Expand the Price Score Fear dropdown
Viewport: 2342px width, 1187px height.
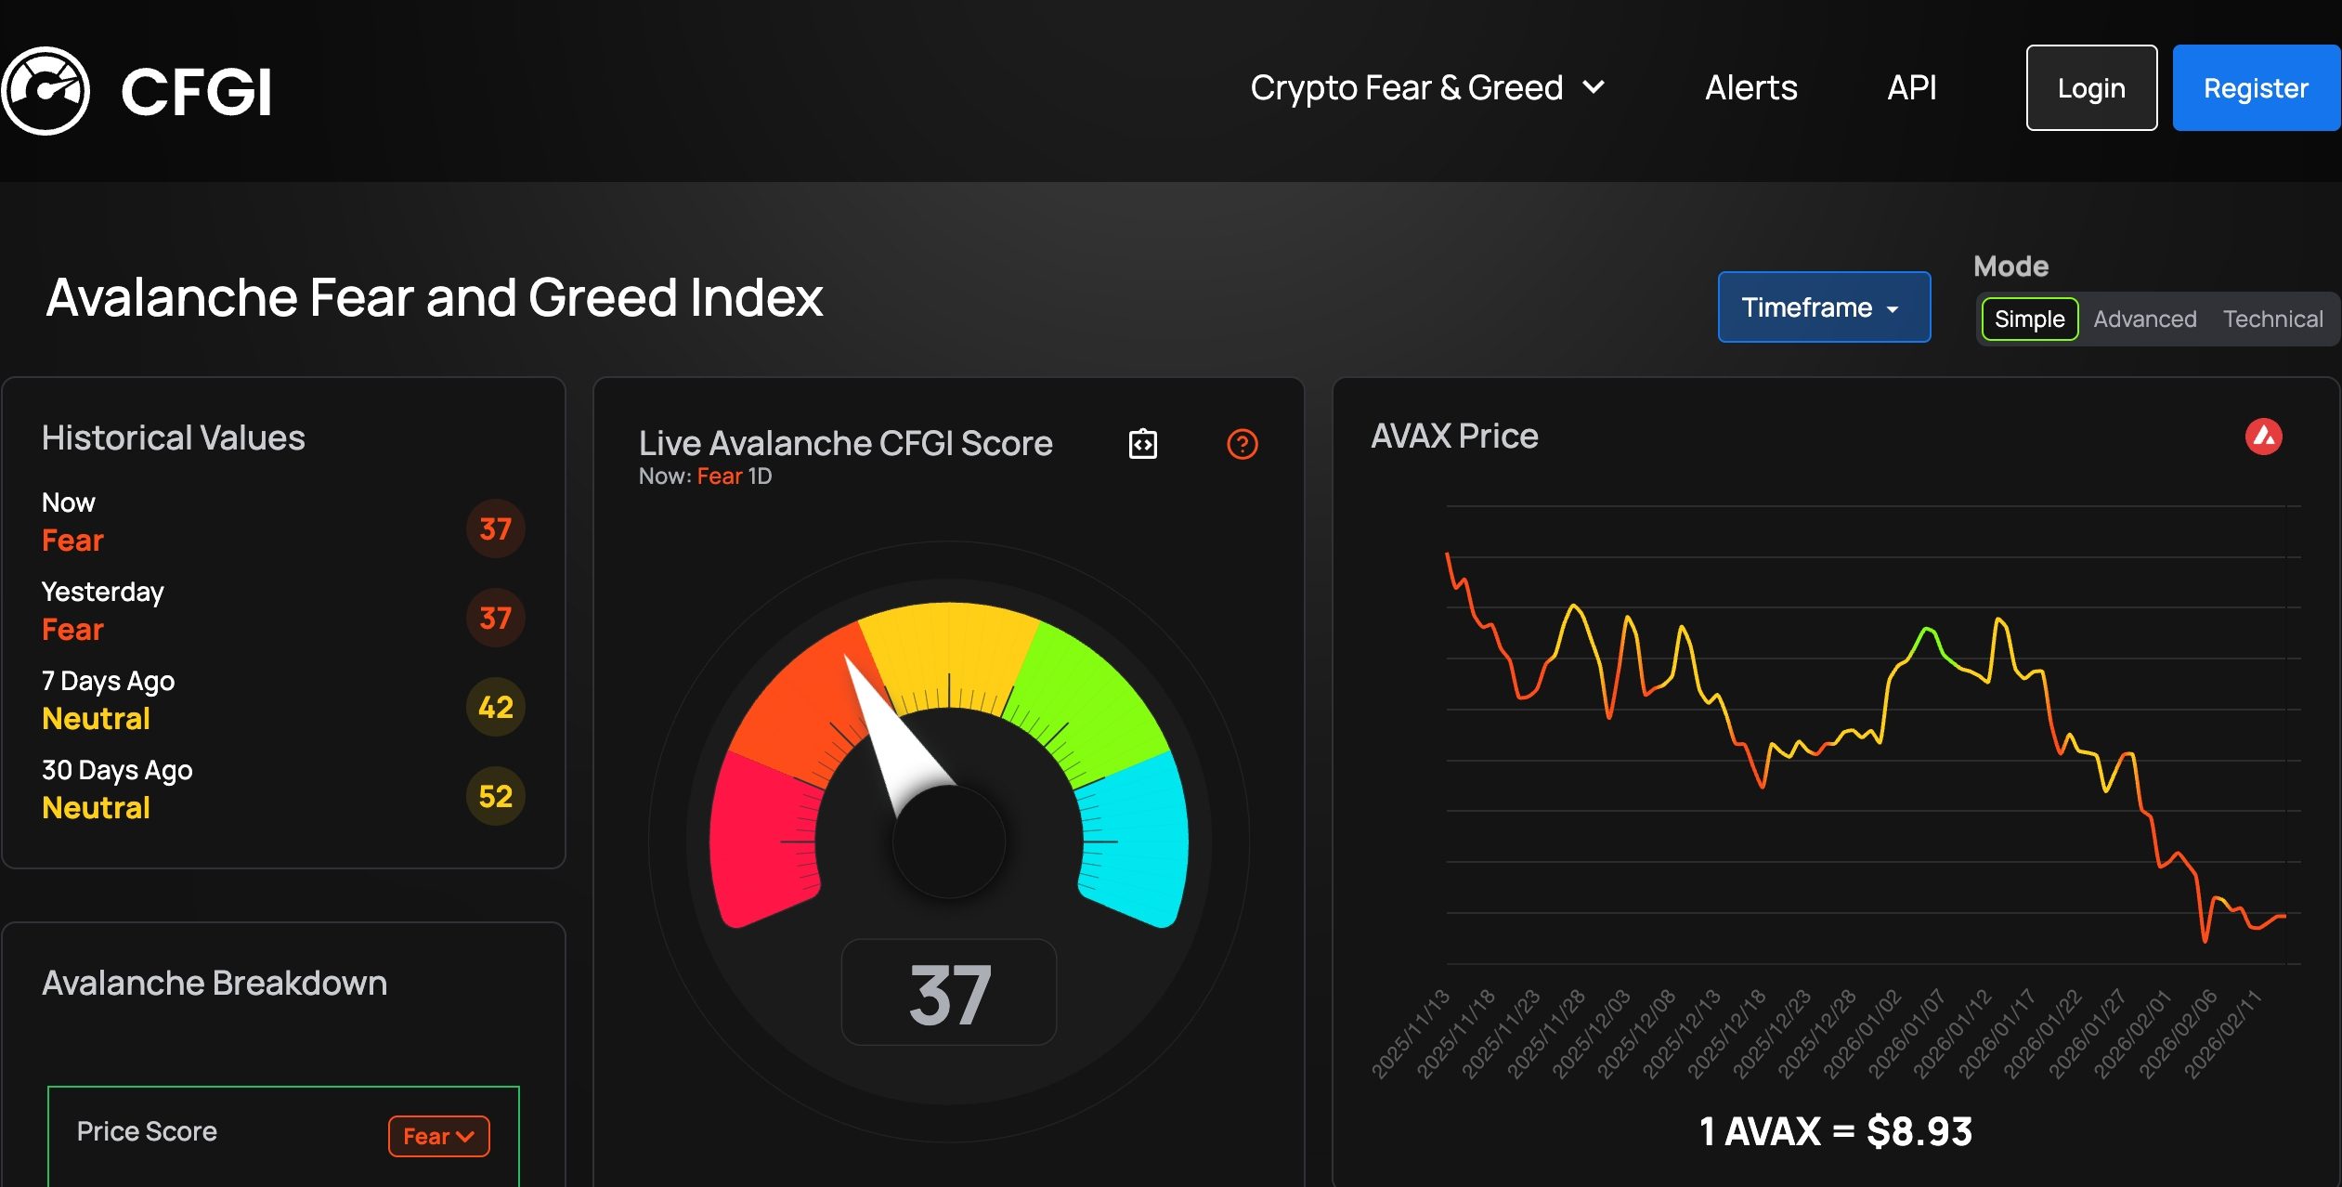point(438,1136)
